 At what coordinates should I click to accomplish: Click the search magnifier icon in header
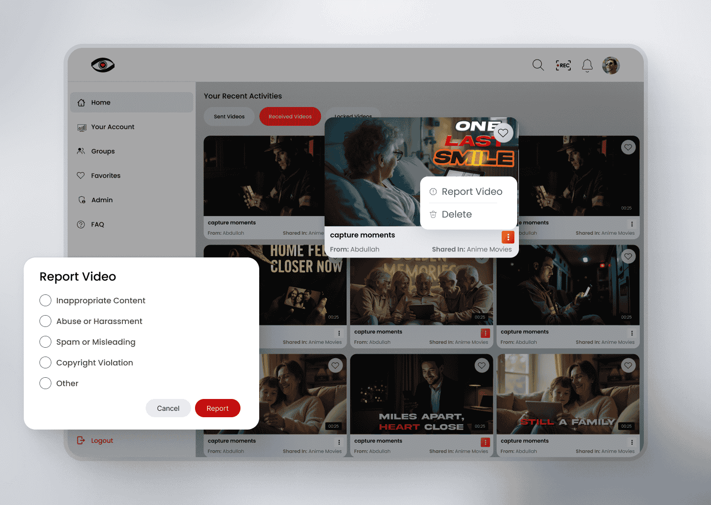click(x=538, y=65)
